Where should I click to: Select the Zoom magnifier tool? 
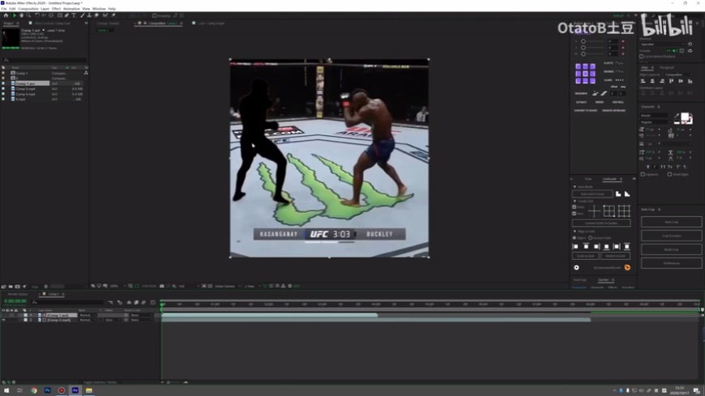28,15
